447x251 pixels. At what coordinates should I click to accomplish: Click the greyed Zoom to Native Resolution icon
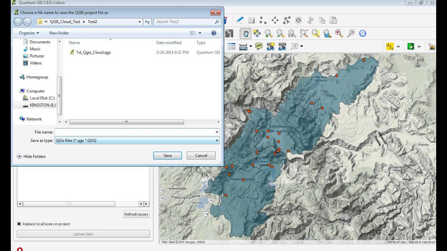(x=292, y=33)
